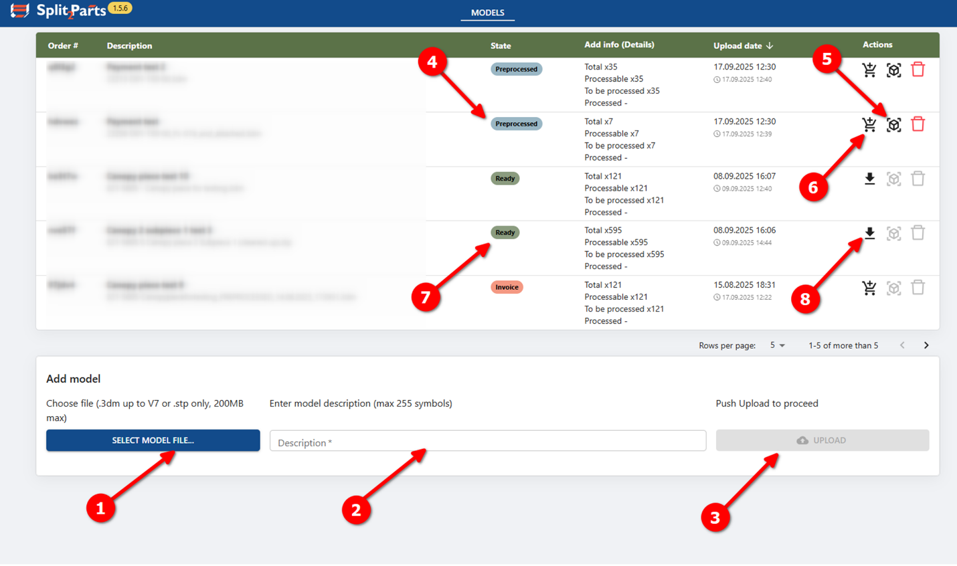Open the Rows per page dropdown
Image resolution: width=957 pixels, height=566 pixels.
[777, 345]
